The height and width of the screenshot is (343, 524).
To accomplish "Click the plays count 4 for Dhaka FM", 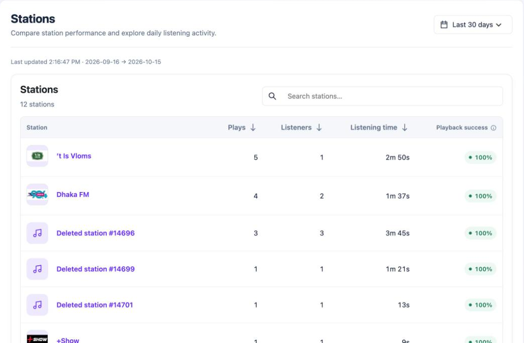I will 256,196.
